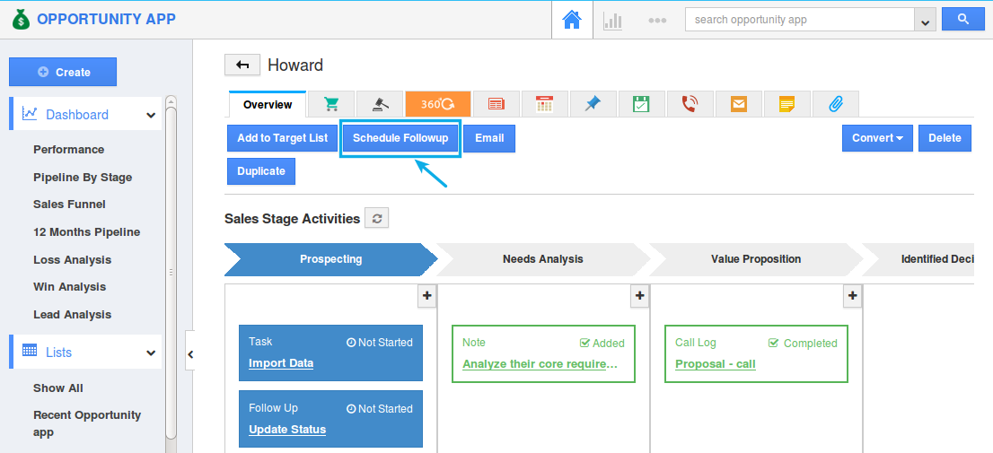
Task: Open the search options dropdown arrow
Action: coord(925,20)
